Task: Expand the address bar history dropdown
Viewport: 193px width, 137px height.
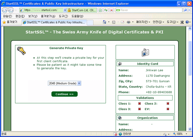Action: pyautogui.click(x=65, y=10)
